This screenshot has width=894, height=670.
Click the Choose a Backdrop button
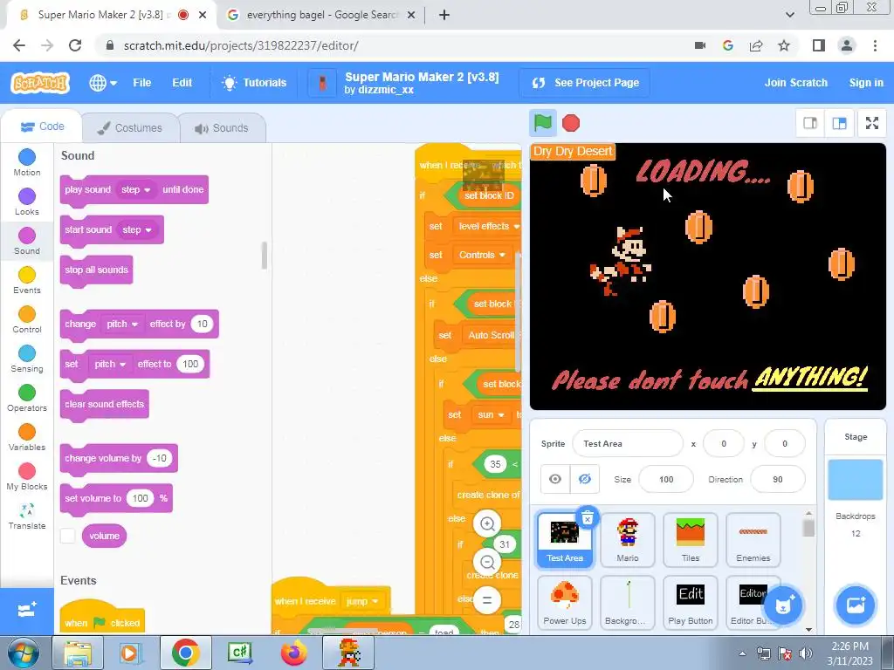point(856,605)
